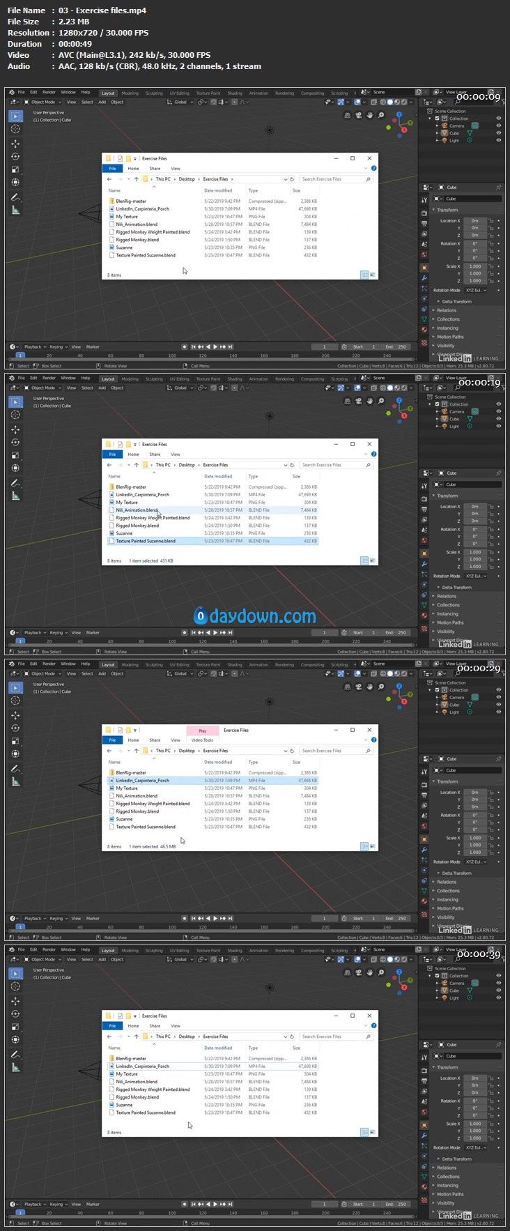Image resolution: width=510 pixels, height=1231 pixels.
Task: Toggle Location X lock in the 00:00:19 frame
Action: pyautogui.click(x=491, y=507)
